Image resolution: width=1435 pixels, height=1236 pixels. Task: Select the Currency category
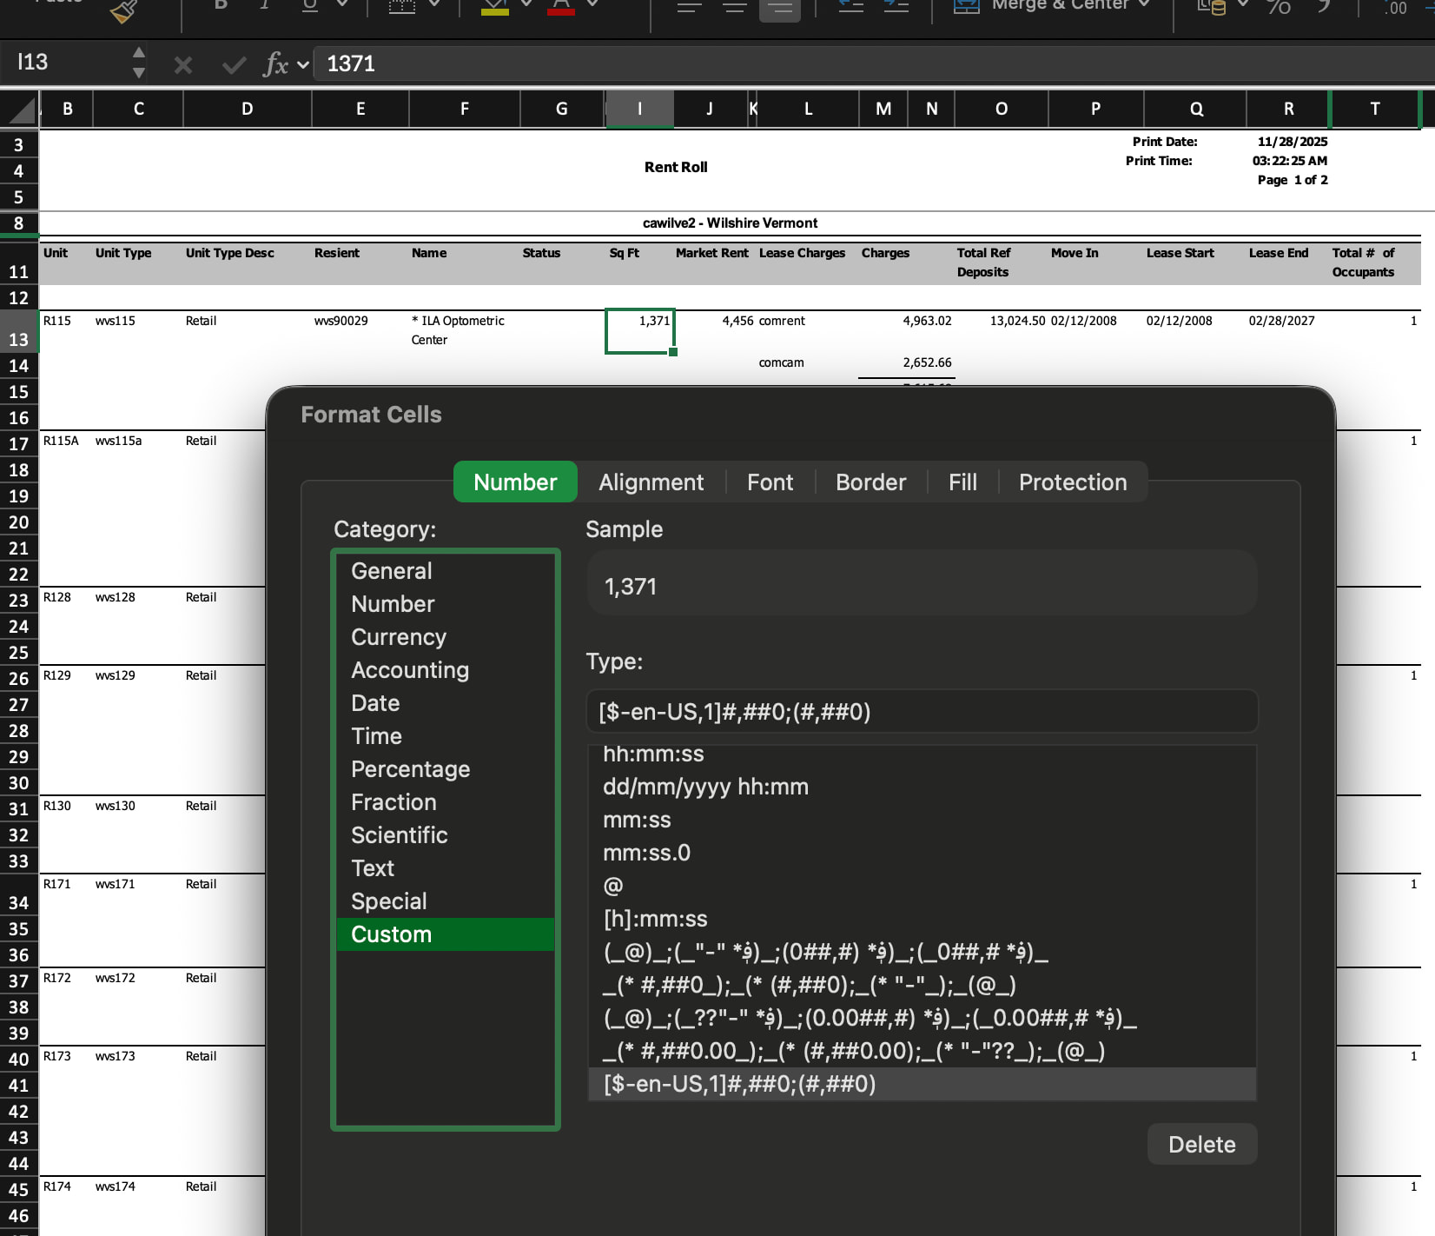click(398, 637)
